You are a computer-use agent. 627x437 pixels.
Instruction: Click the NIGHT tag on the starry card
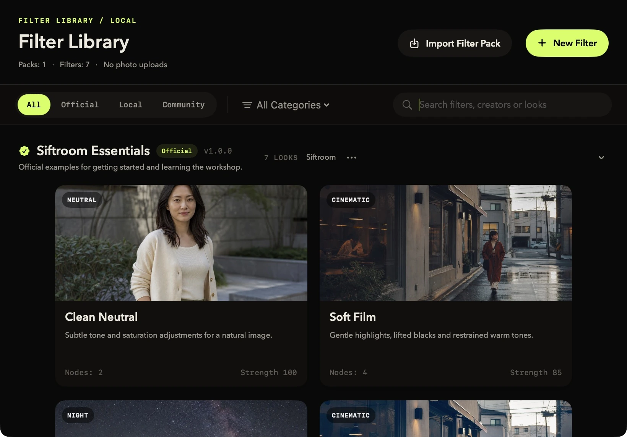tap(78, 415)
